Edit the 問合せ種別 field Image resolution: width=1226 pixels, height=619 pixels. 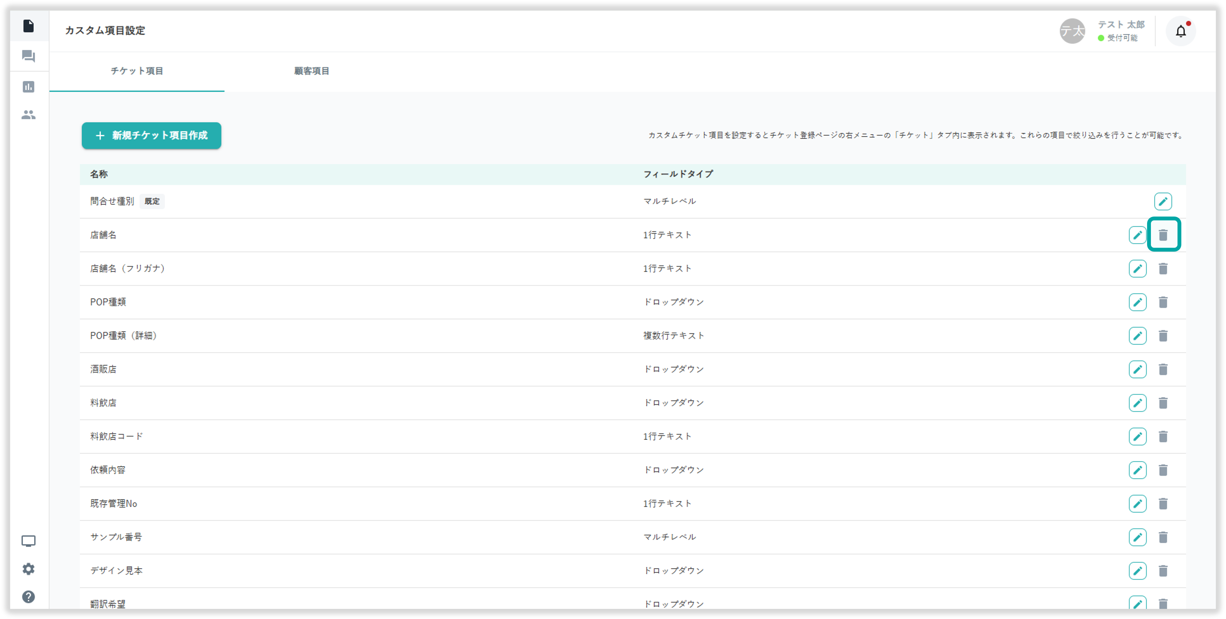1163,201
